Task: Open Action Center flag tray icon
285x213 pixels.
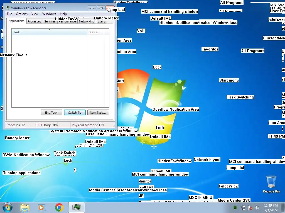Action: point(250,208)
